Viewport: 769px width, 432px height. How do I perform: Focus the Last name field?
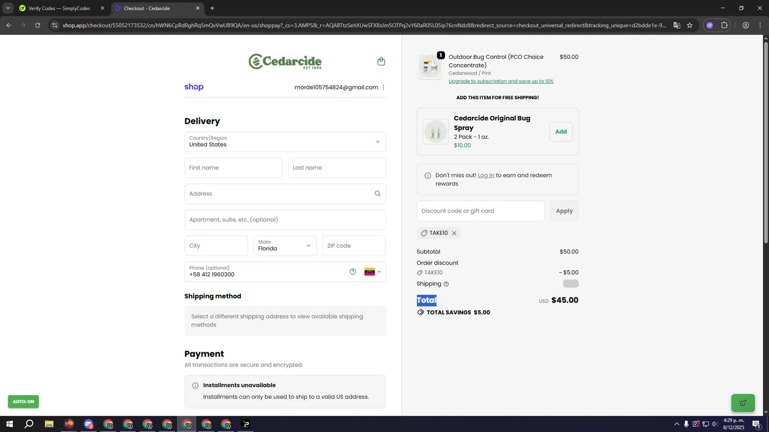coord(337,168)
